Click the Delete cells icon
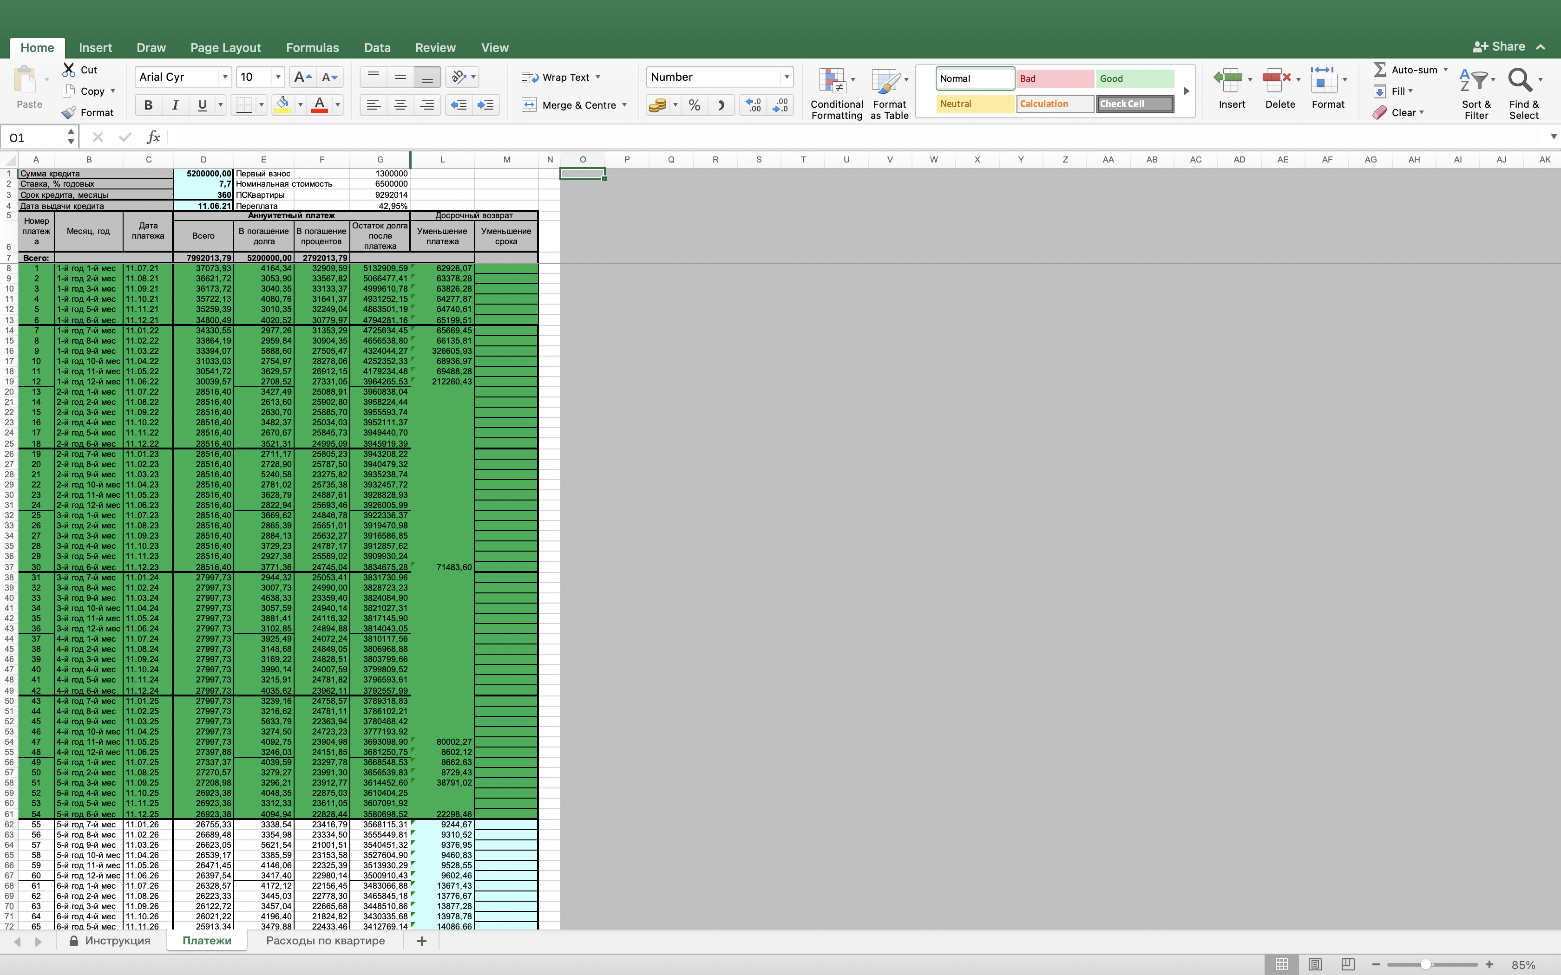This screenshot has width=1561, height=975. (1276, 81)
